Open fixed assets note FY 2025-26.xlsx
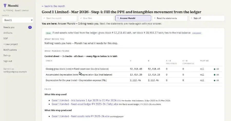The height and width of the screenshot is (121, 231). (81, 116)
